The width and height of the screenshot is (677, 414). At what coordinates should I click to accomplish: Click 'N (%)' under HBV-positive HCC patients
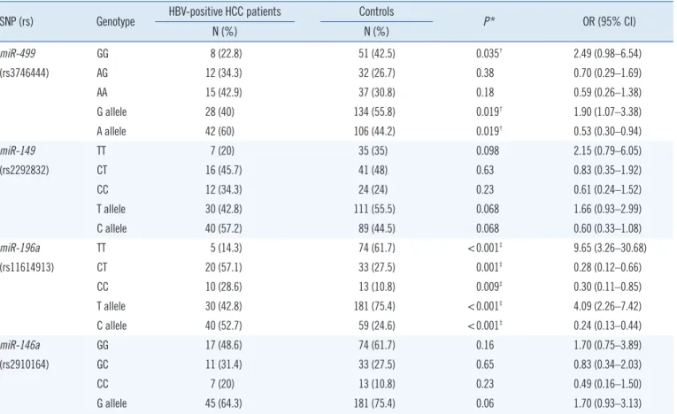pos(225,32)
